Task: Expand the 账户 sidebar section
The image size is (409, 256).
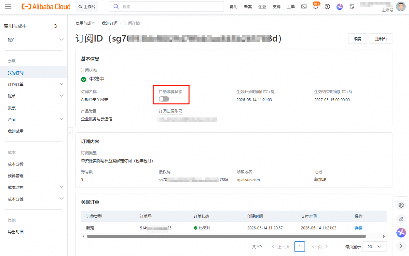Action: (61, 40)
